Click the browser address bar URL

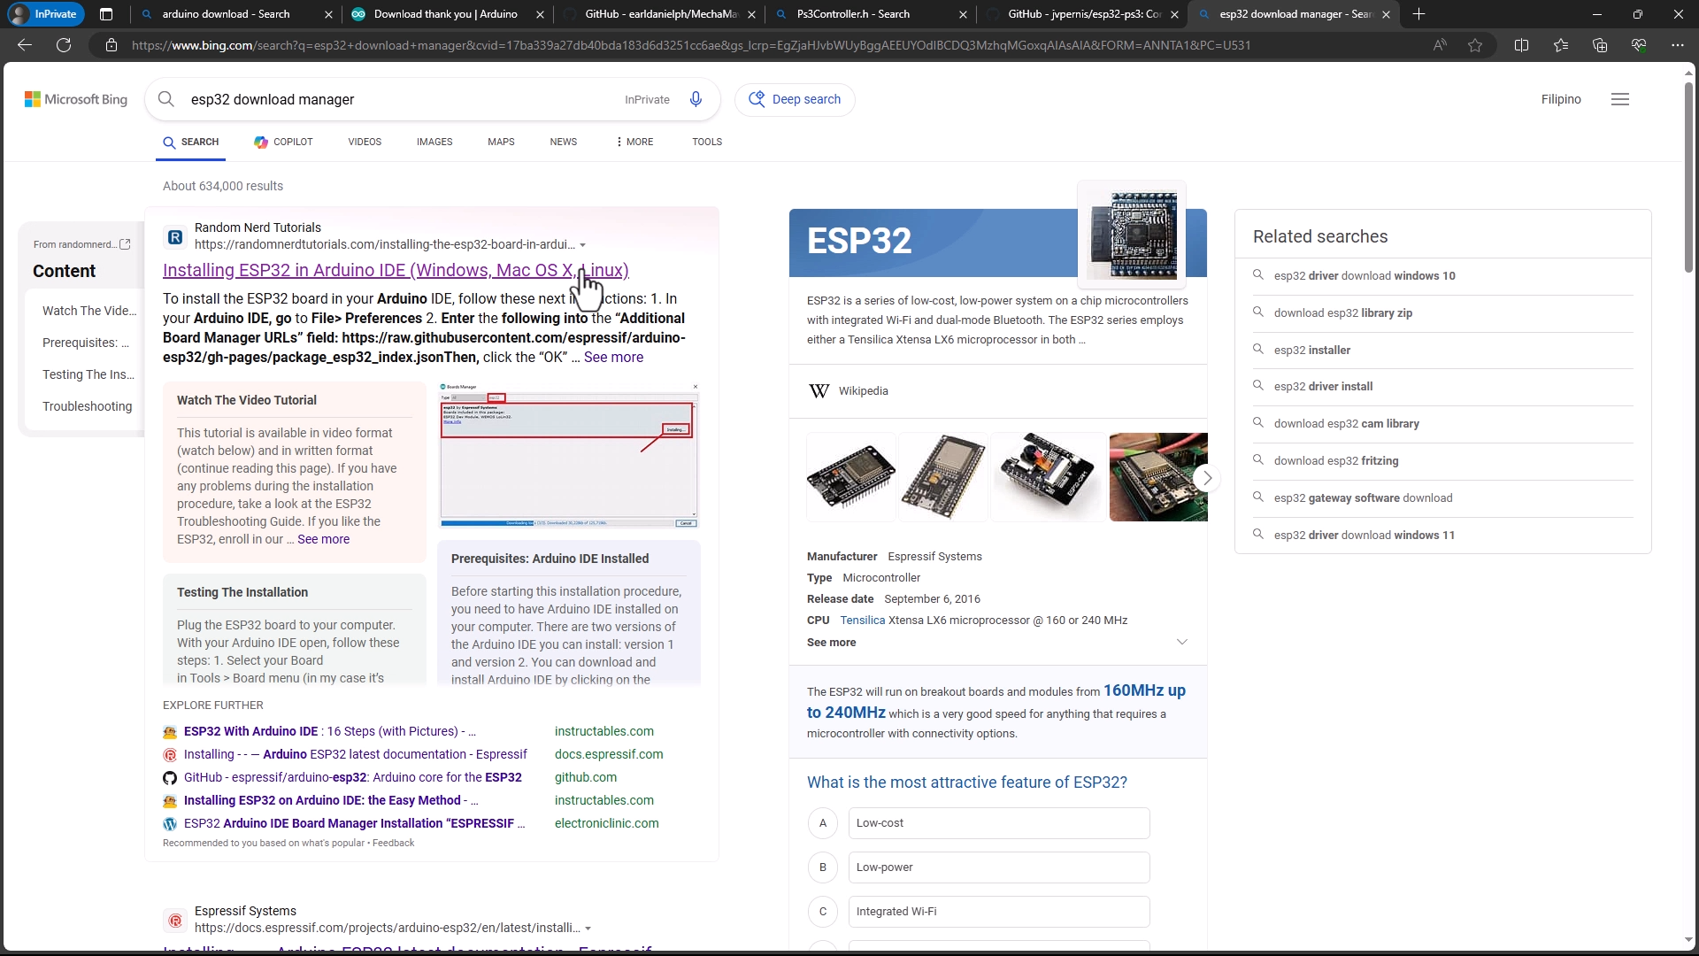[690, 45]
